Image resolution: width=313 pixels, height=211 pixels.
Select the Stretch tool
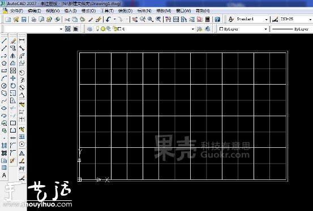(13, 101)
